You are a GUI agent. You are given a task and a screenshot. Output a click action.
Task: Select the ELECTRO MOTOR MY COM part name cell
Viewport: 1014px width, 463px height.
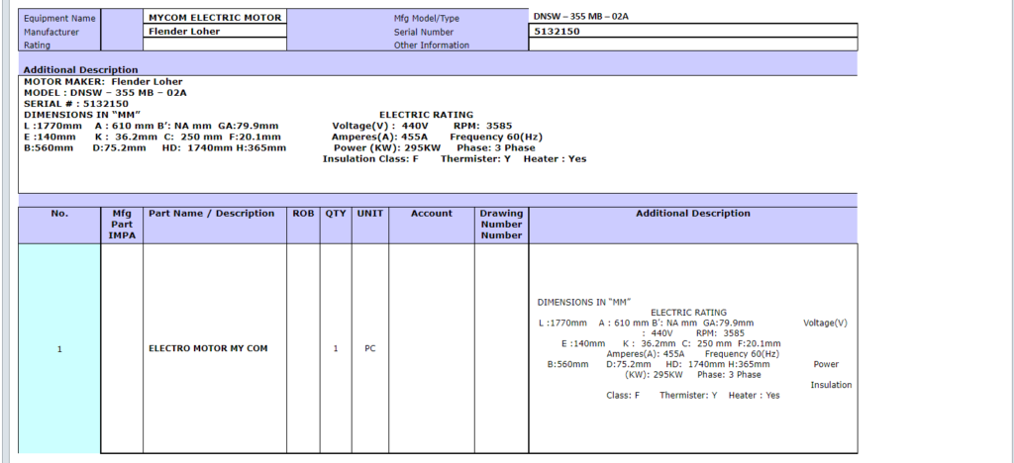click(x=208, y=348)
